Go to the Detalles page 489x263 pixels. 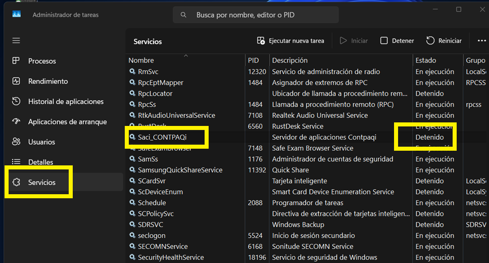(x=40, y=162)
